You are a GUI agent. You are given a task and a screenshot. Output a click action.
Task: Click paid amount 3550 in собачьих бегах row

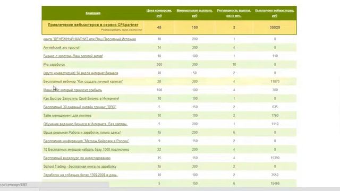pyautogui.click(x=275, y=175)
